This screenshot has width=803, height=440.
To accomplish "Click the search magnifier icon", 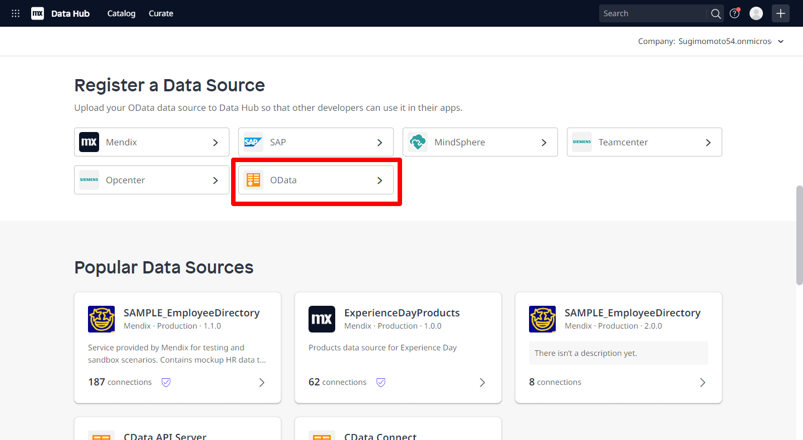I will tap(716, 13).
